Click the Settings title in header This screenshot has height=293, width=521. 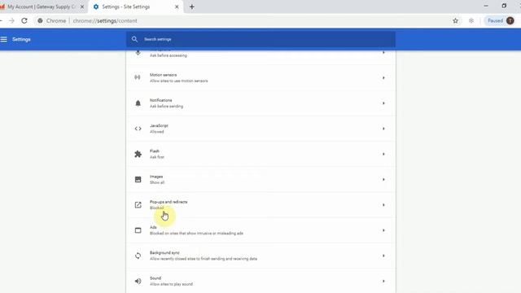(x=21, y=39)
